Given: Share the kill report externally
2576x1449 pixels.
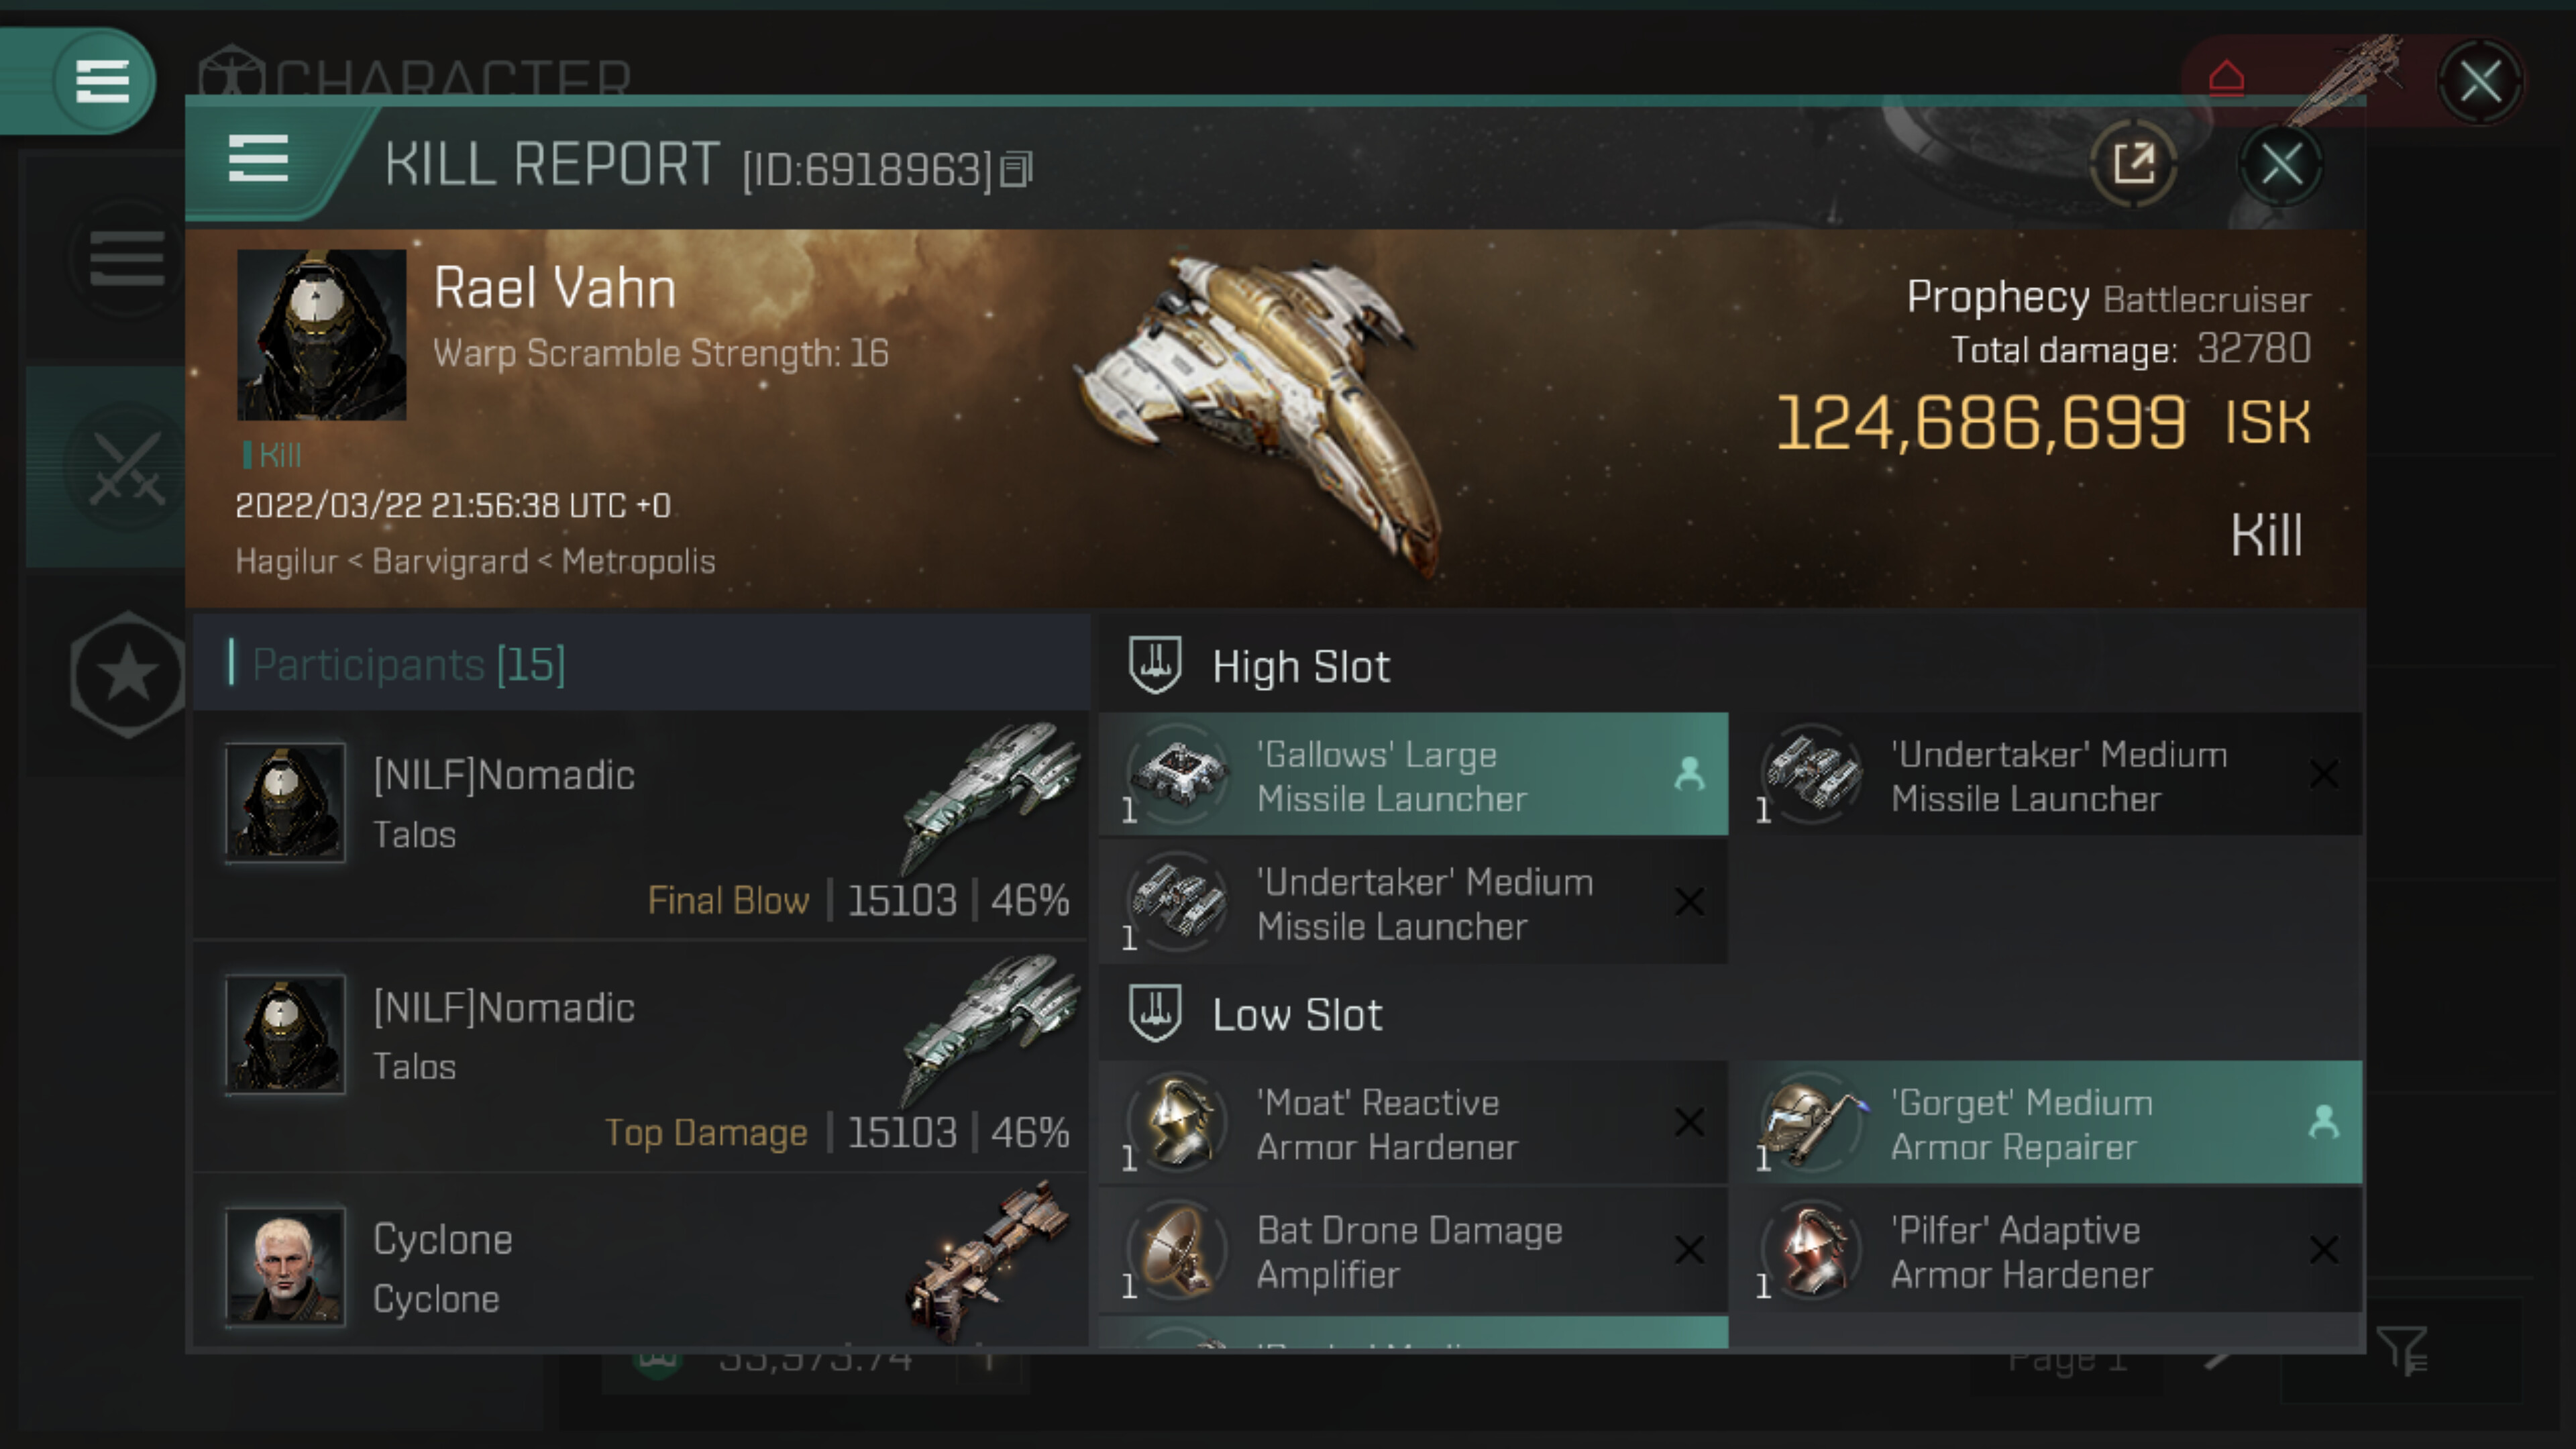Looking at the screenshot, I should tap(2133, 163).
